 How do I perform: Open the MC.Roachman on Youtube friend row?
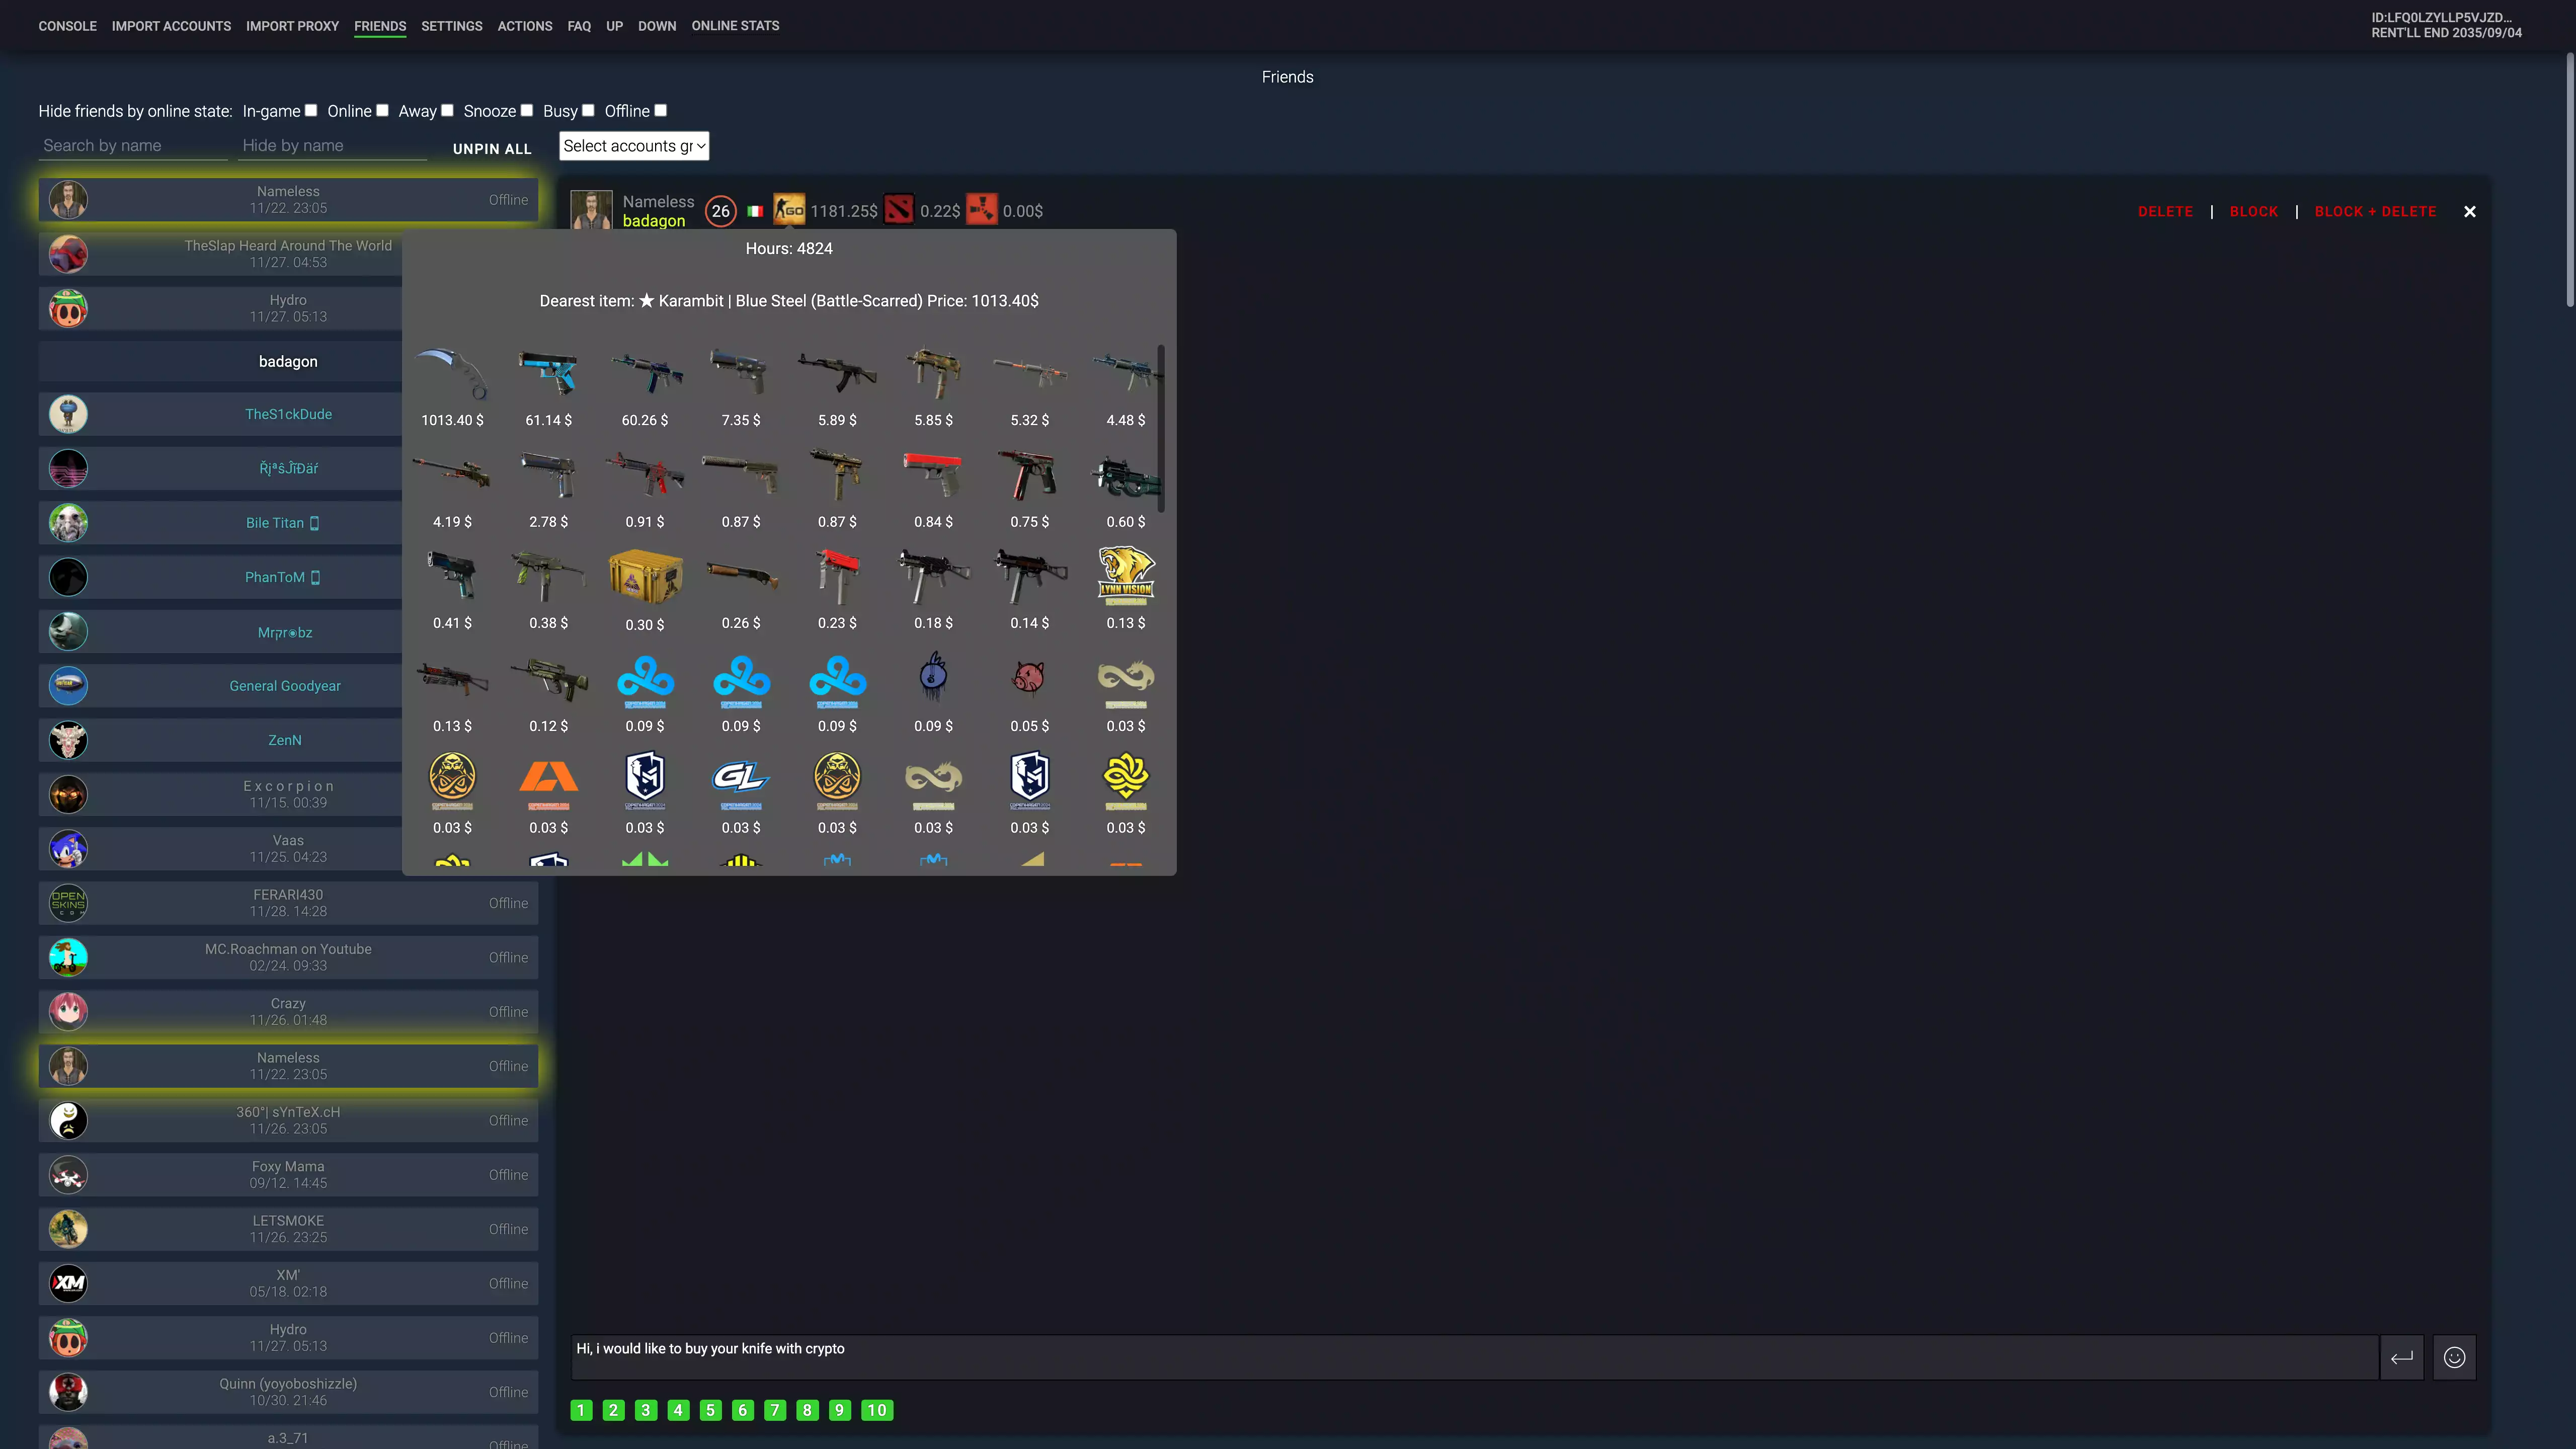(288, 957)
